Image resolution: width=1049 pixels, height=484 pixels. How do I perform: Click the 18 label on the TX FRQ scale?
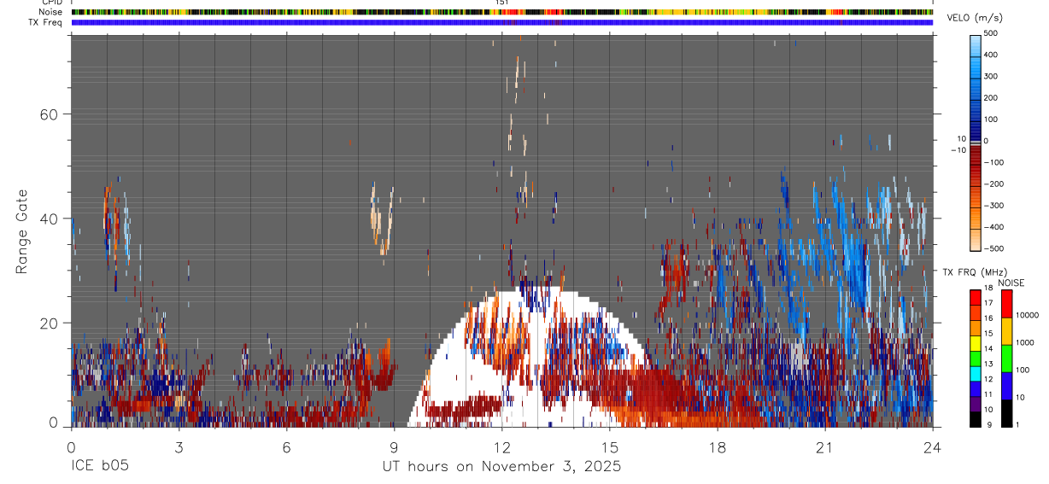988,288
